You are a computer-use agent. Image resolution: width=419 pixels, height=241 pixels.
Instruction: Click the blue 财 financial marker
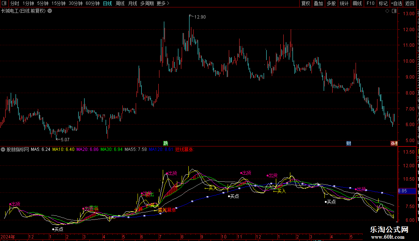pyautogui.click(x=349, y=143)
